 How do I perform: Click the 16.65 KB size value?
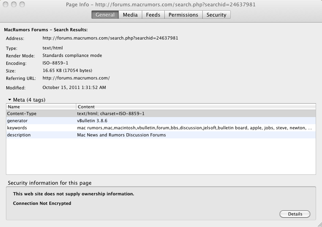tap(67, 70)
